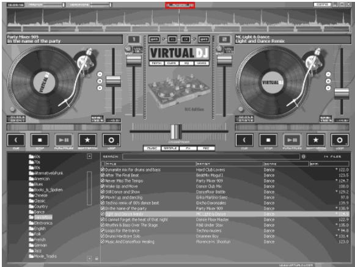Sort songs by Title column header
The image size is (355, 267).
point(150,164)
